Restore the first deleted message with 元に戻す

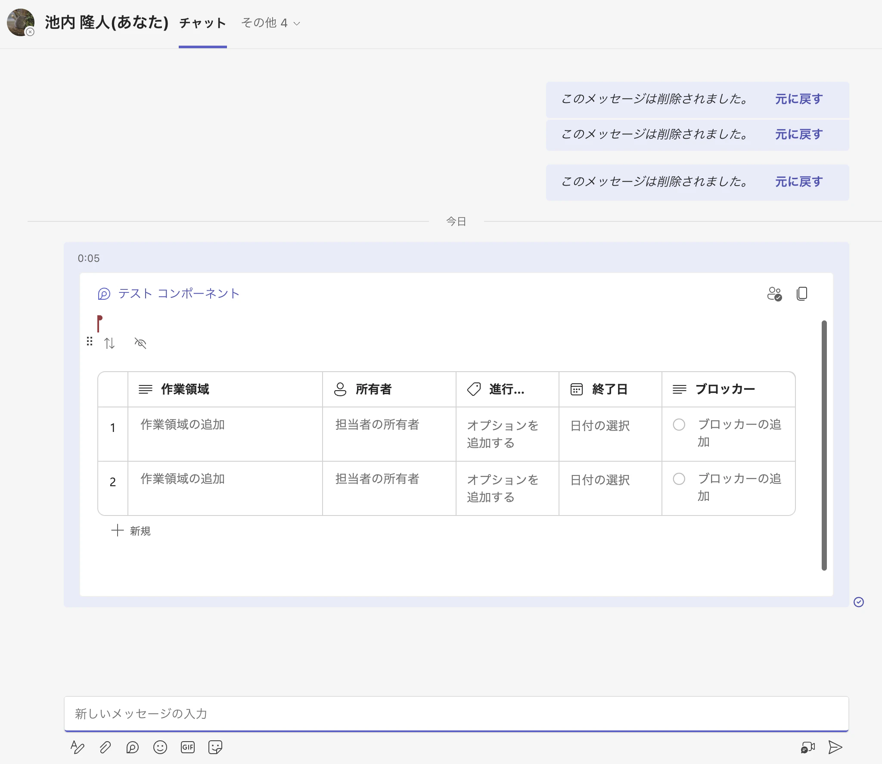coord(799,99)
